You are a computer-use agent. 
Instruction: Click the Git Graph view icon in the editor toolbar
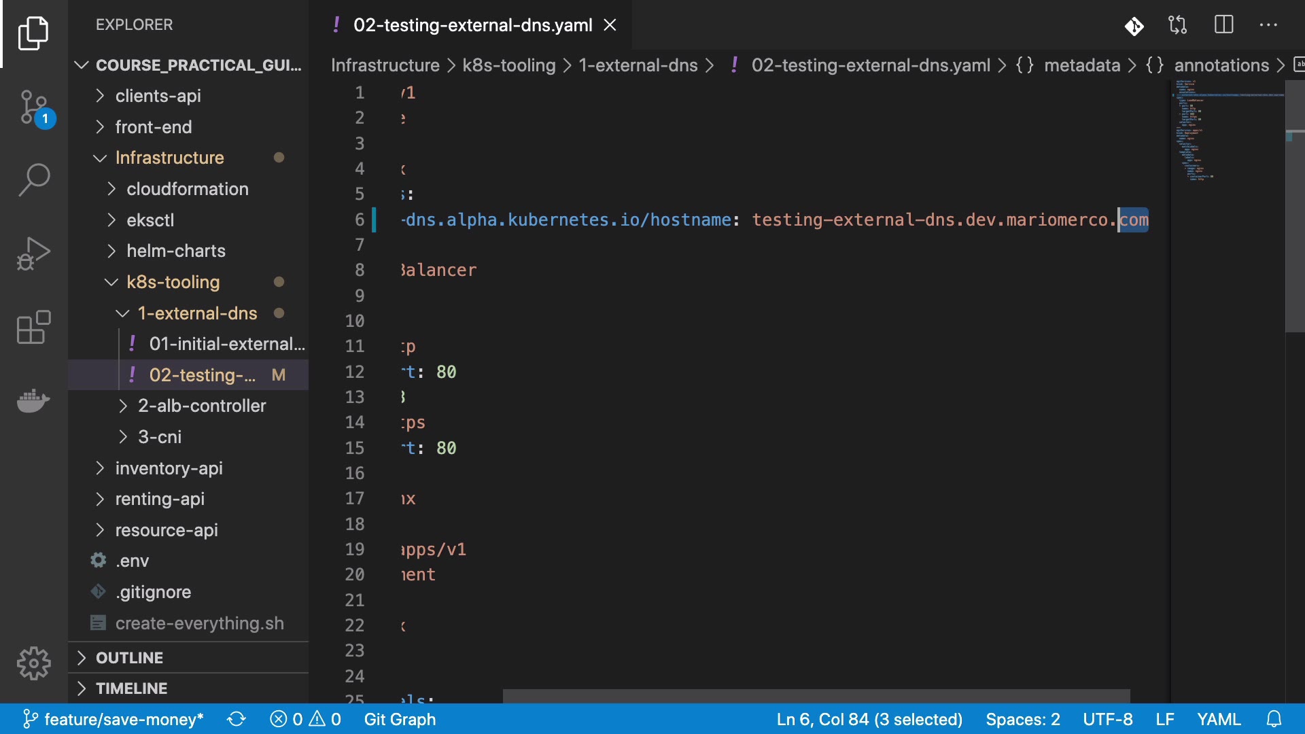[x=1134, y=26]
